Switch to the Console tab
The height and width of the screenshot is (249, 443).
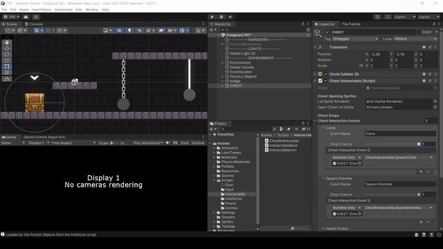(x=34, y=24)
